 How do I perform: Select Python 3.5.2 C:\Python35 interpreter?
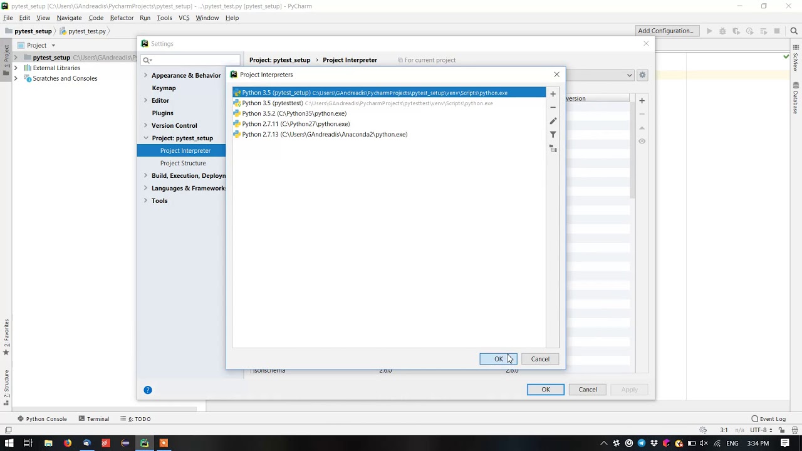(x=389, y=113)
